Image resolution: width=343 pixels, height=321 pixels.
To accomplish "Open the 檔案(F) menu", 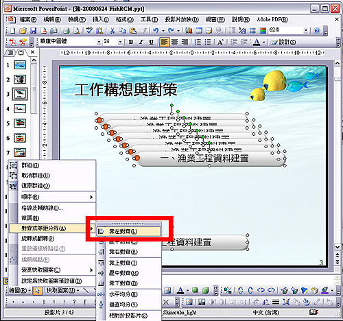I will click(x=28, y=20).
